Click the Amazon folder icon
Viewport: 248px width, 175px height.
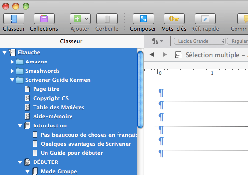pos(20,62)
